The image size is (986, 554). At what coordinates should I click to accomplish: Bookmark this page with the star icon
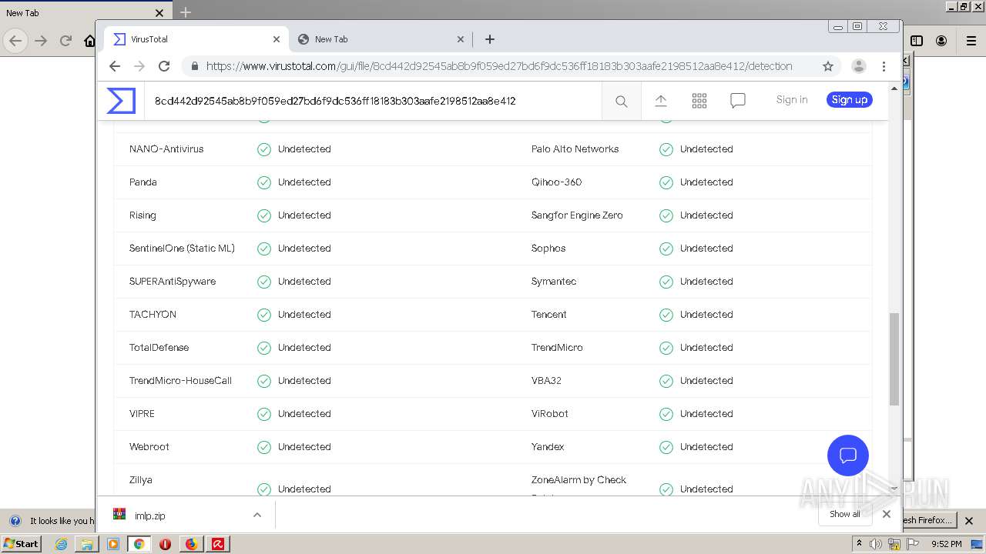click(x=828, y=66)
